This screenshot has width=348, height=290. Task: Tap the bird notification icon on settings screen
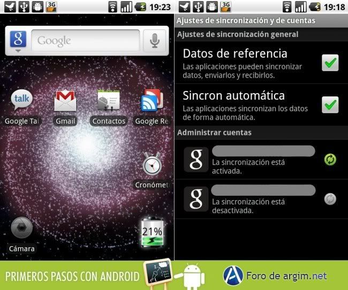(x=184, y=6)
